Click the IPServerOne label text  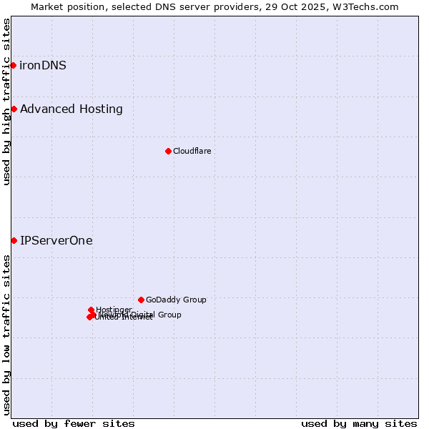pos(56,240)
